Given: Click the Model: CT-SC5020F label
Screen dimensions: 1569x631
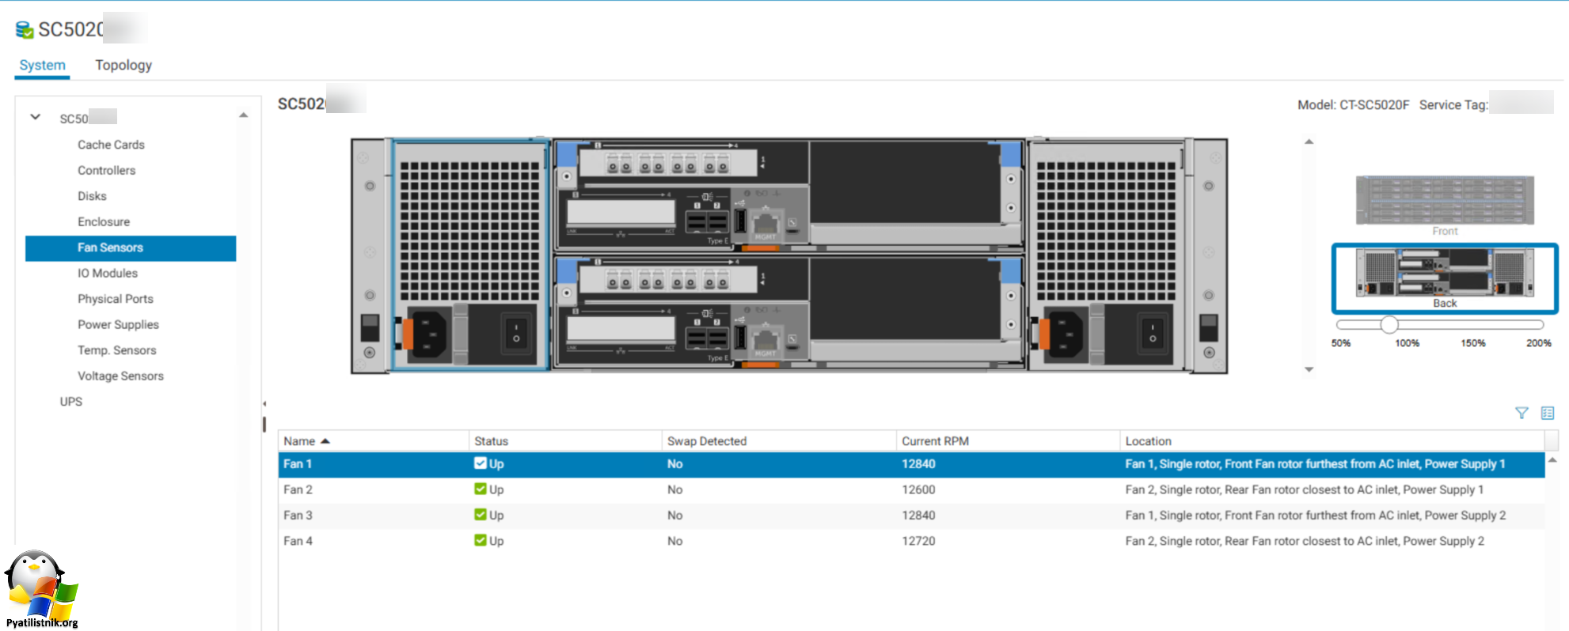Looking at the screenshot, I should pos(1354,105).
